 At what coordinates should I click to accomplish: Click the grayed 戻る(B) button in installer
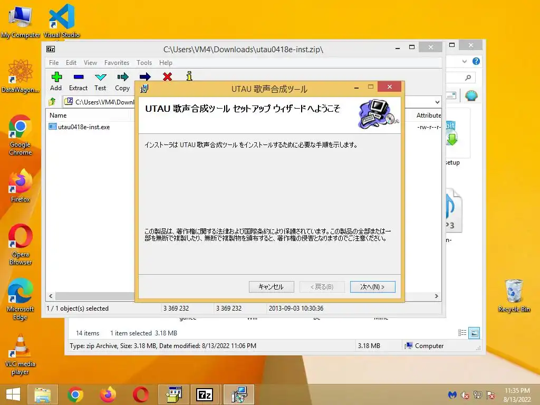coord(322,286)
